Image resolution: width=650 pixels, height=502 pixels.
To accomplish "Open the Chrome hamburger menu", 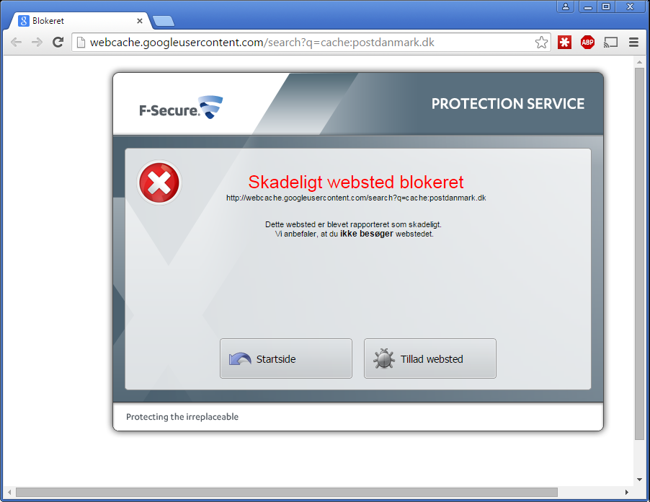I will click(633, 42).
